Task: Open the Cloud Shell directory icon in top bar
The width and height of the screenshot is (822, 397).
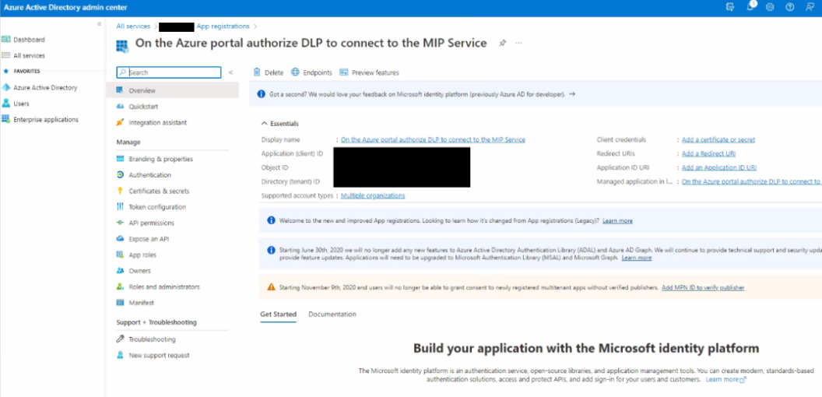Action: 729,7
